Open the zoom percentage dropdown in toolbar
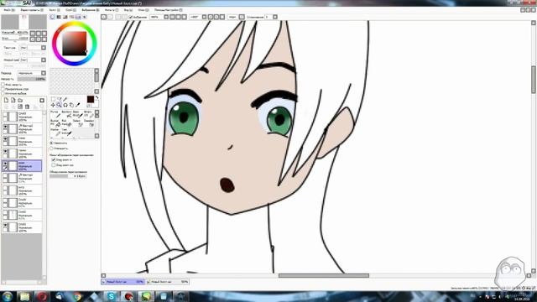537x302 pixels. coord(166,17)
